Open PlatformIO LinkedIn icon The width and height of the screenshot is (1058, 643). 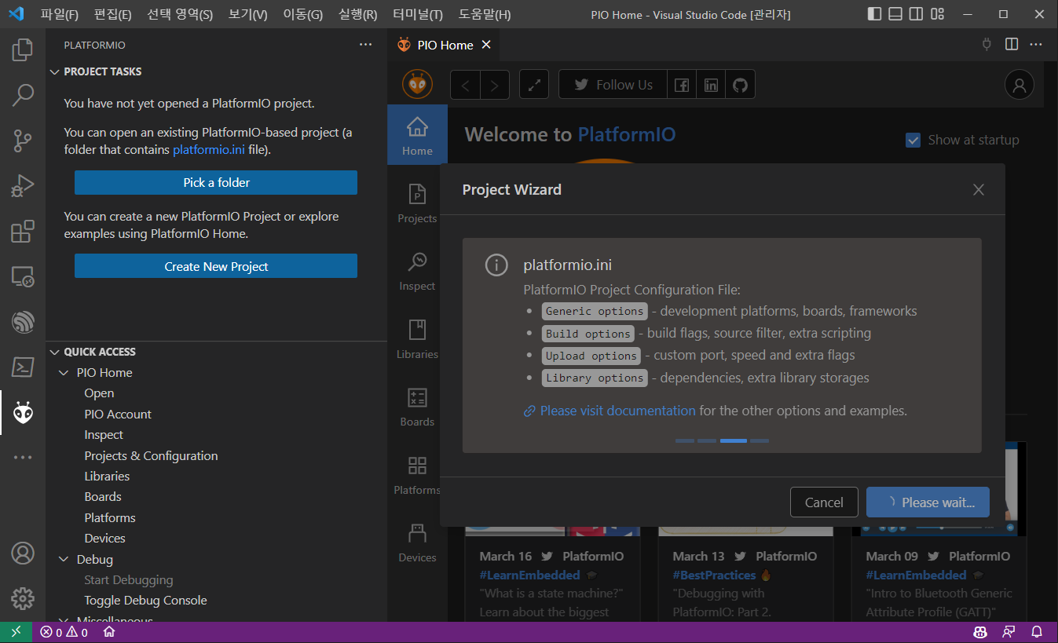click(x=711, y=85)
